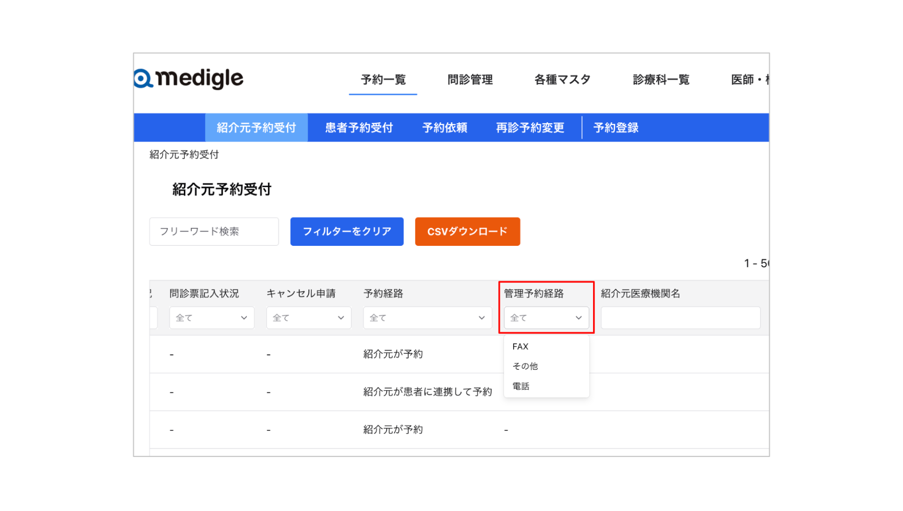Click the 管理予約経路 dropdown chevron

point(578,318)
